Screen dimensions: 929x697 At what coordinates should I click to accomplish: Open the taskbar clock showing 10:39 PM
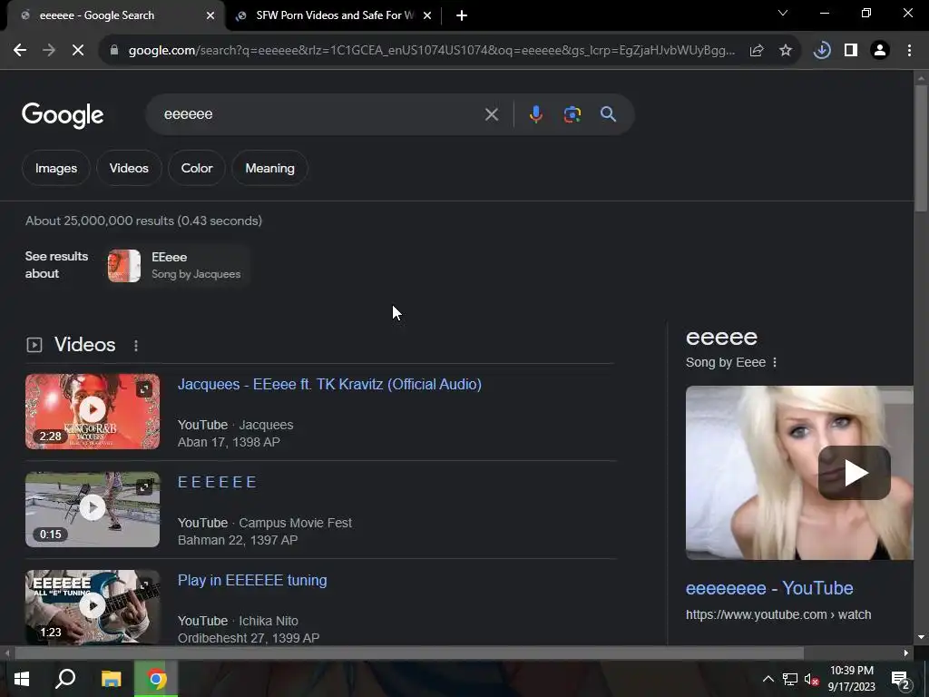tap(851, 679)
